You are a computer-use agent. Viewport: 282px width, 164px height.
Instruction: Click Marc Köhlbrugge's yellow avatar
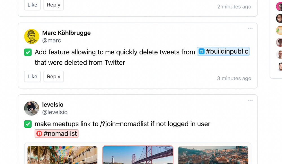32,36
